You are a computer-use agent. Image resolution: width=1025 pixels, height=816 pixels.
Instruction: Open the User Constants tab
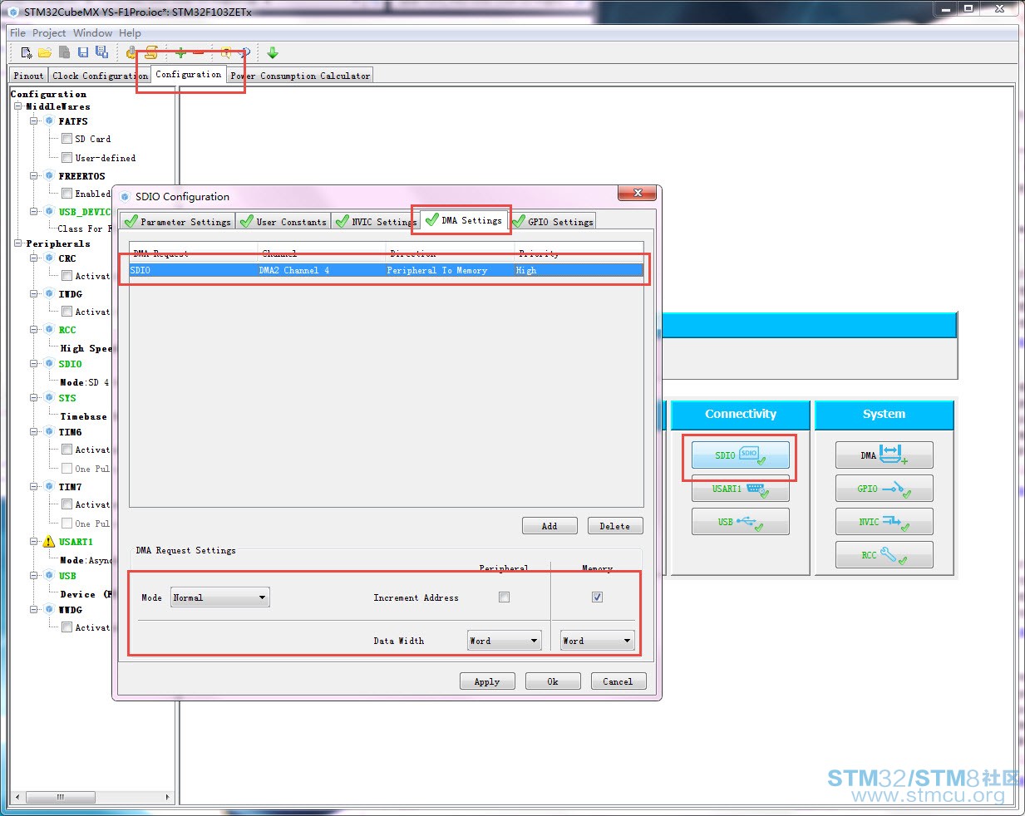click(283, 222)
